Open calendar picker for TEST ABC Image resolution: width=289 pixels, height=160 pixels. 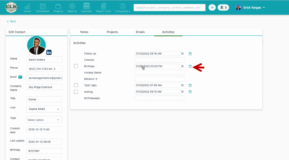coord(190,85)
